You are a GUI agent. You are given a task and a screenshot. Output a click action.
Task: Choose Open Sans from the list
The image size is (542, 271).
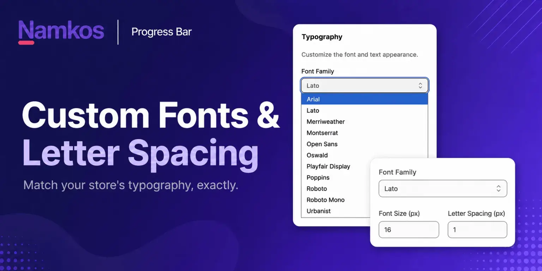pos(365,144)
